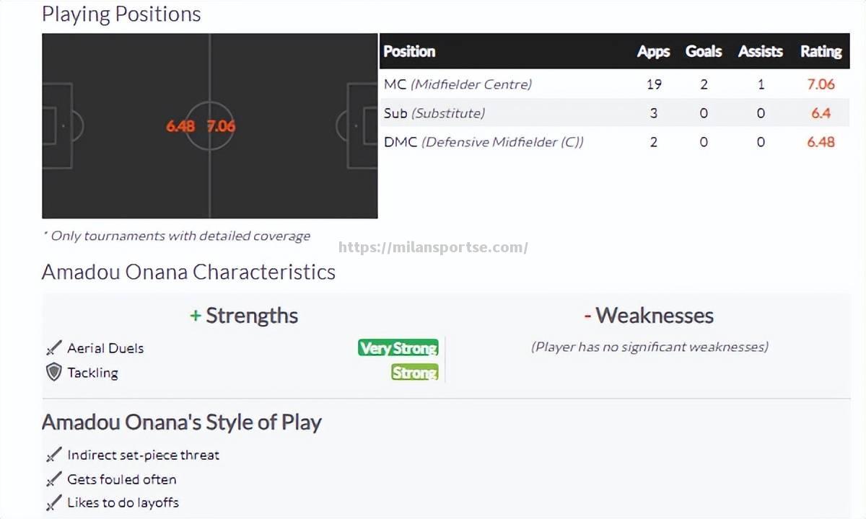Select the MC Midfielder Centre row
Image resolution: width=866 pixels, height=519 pixels.
tap(614, 84)
